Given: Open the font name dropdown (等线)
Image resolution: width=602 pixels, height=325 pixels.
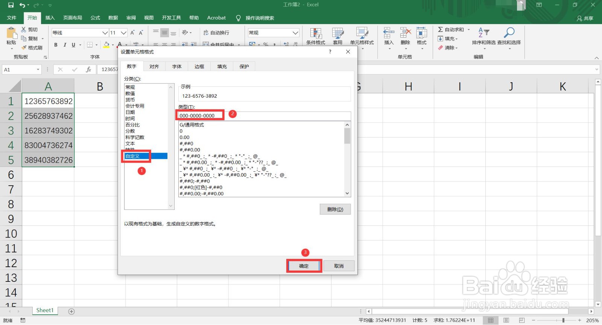Looking at the screenshot, I should point(105,33).
